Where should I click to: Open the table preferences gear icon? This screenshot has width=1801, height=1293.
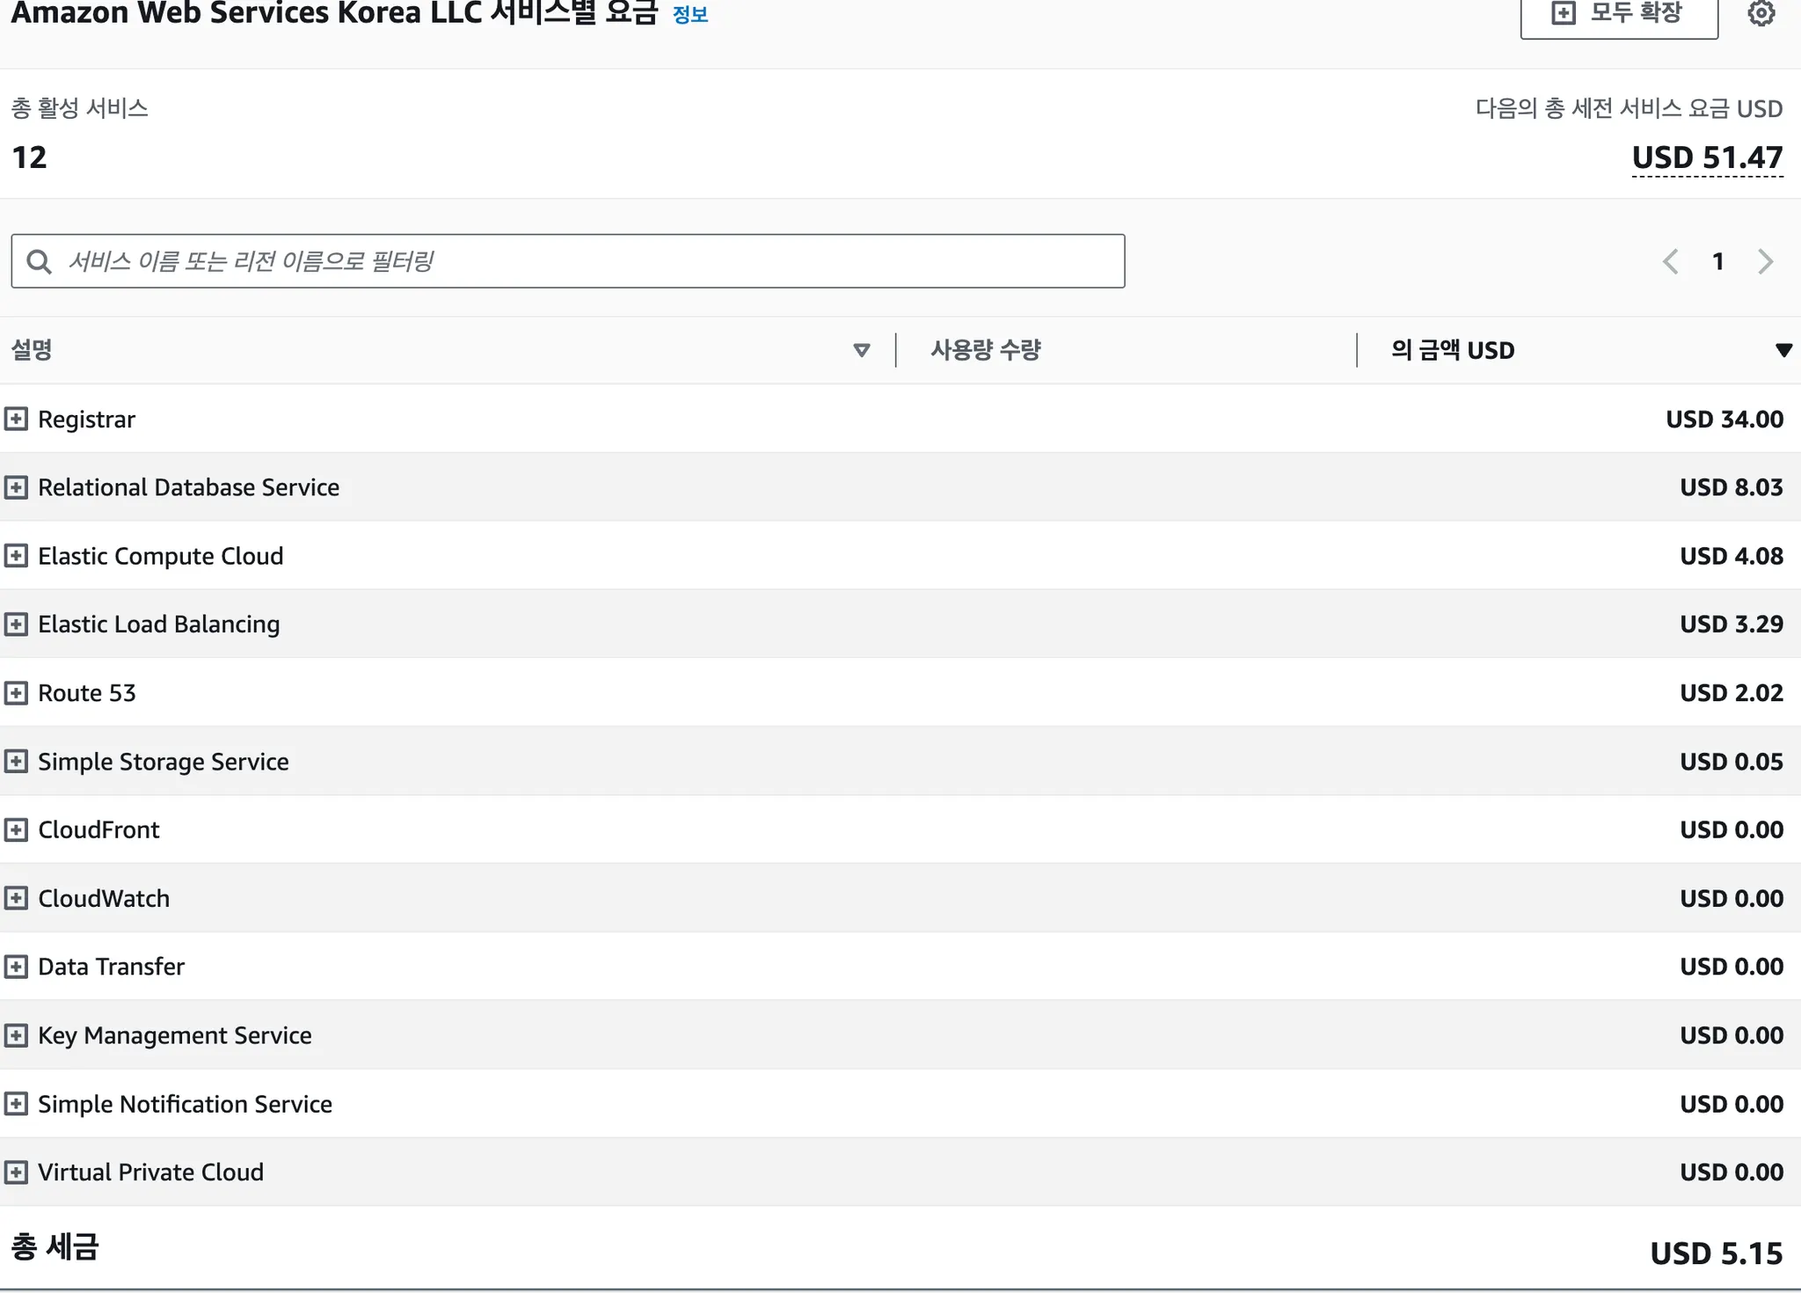click(1761, 13)
